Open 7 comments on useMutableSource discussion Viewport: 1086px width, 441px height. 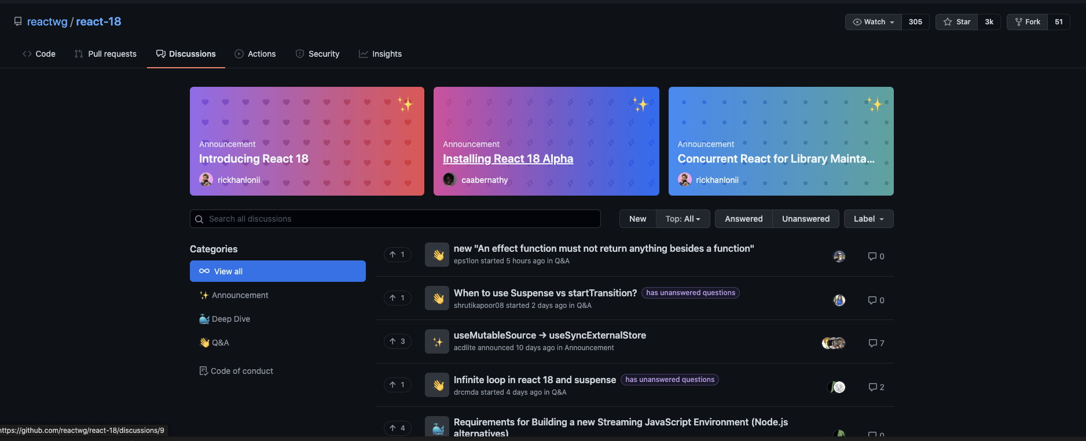coord(876,343)
